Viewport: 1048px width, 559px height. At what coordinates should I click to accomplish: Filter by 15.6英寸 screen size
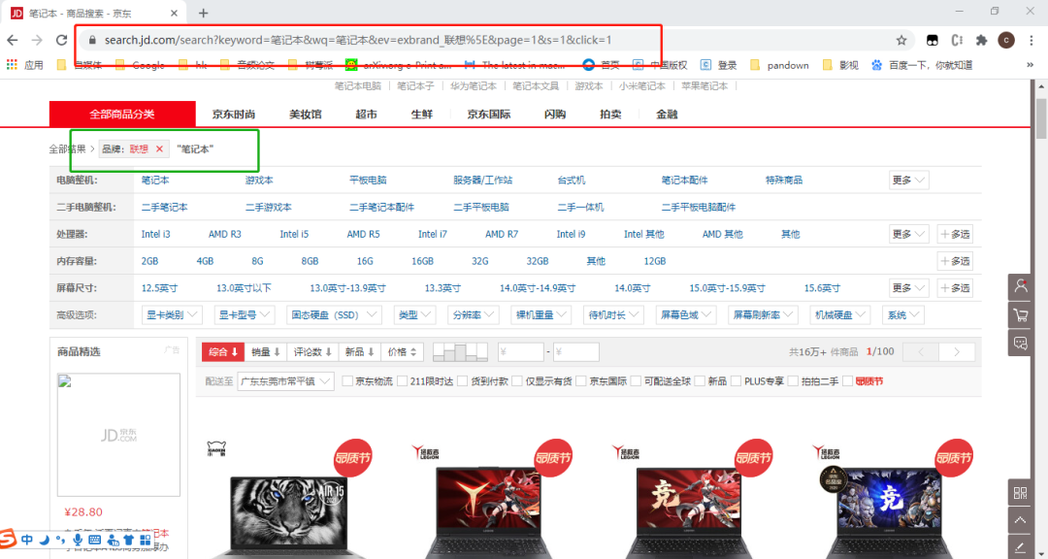[822, 288]
